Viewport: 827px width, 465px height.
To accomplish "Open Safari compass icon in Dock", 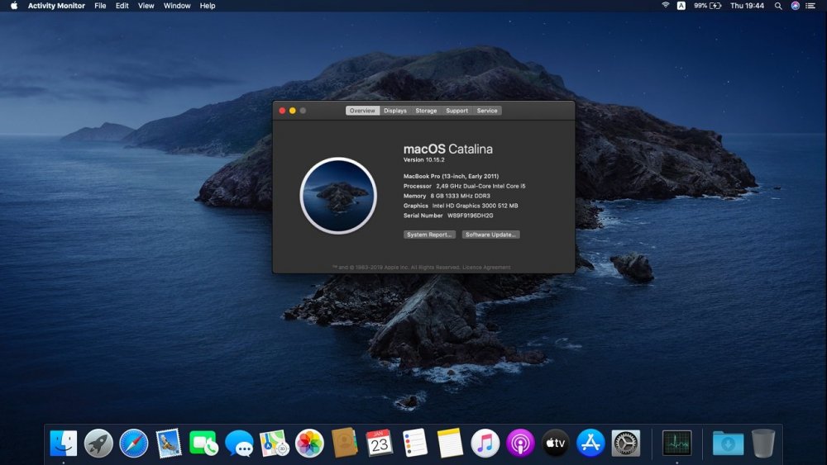I will 133,443.
